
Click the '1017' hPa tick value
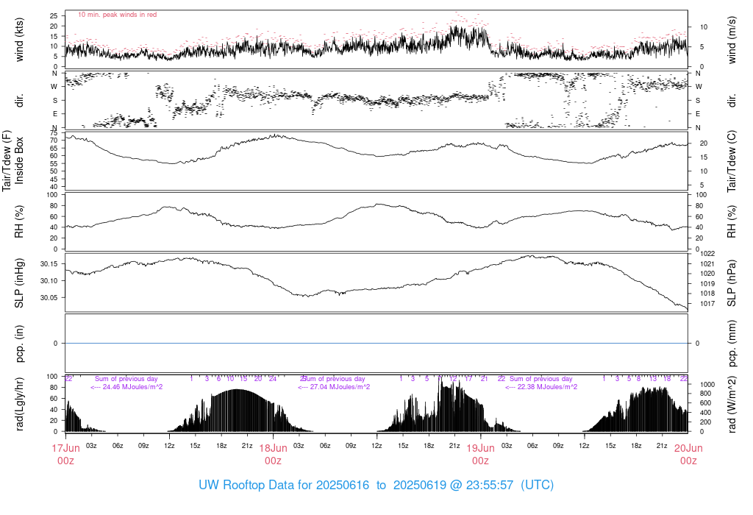point(707,304)
